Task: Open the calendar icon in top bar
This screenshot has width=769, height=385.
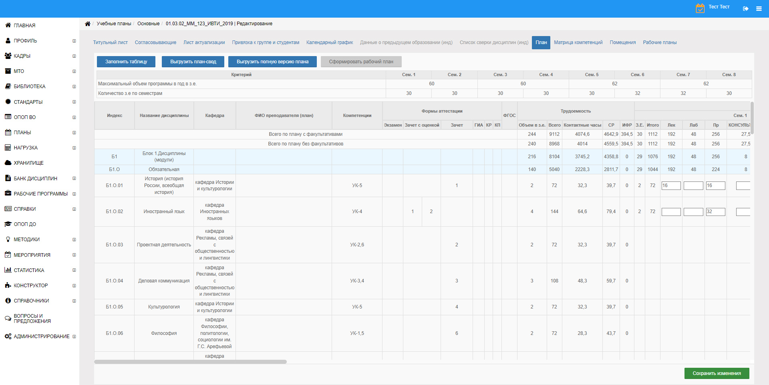Action: tap(700, 8)
